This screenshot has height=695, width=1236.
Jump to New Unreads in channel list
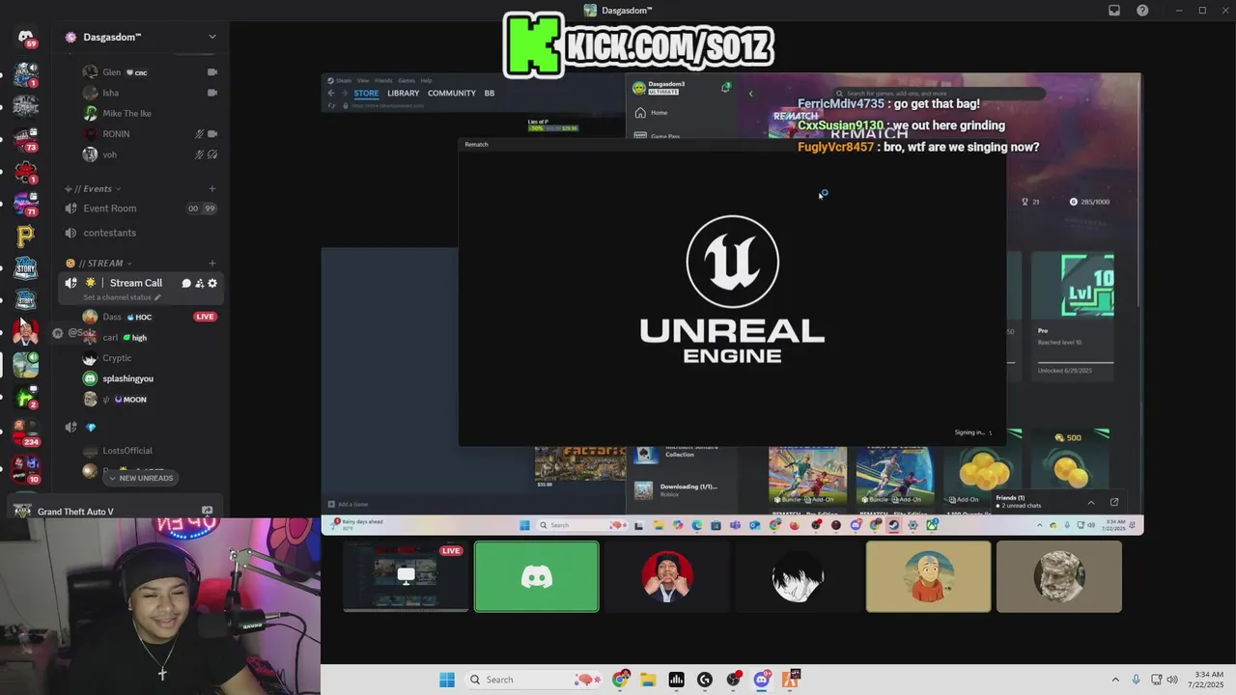[x=141, y=478]
